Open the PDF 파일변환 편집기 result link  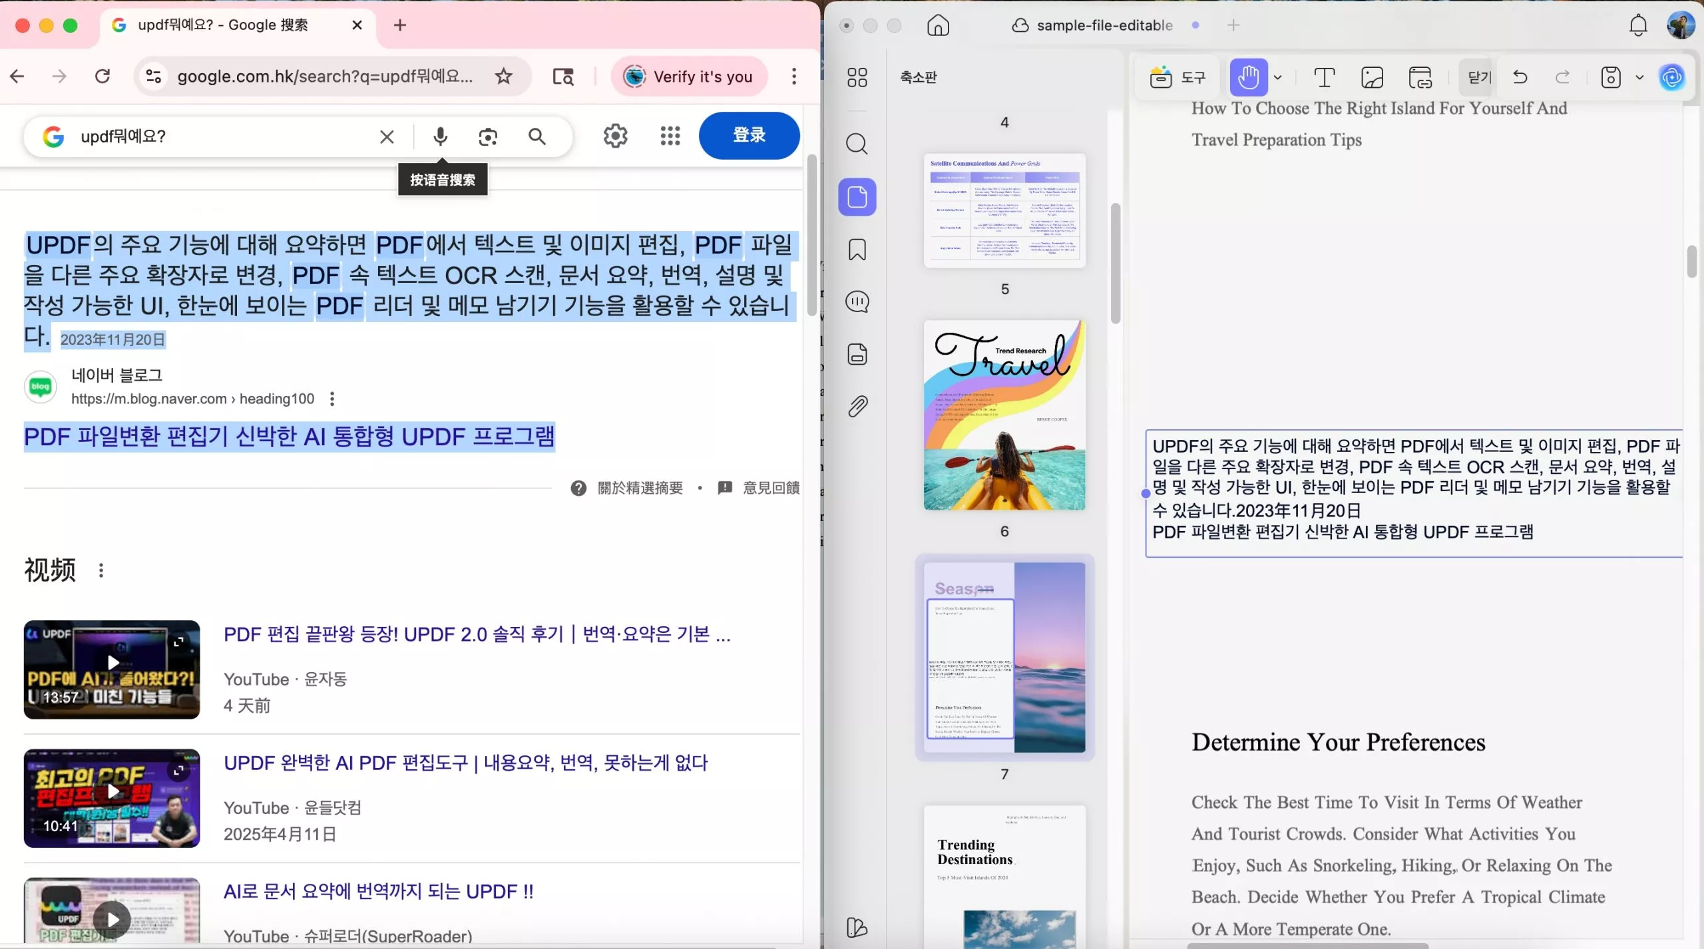tap(289, 437)
